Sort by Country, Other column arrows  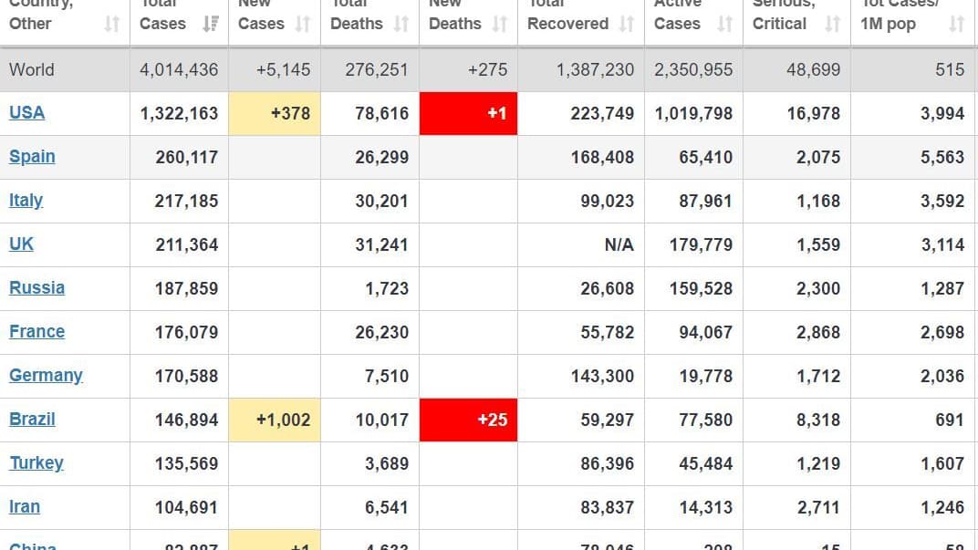point(111,25)
